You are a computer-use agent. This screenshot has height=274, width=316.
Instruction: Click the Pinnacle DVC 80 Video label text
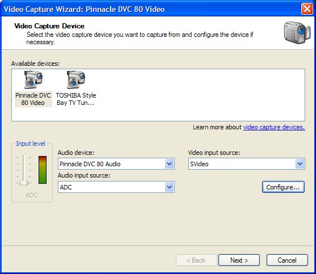click(33, 99)
